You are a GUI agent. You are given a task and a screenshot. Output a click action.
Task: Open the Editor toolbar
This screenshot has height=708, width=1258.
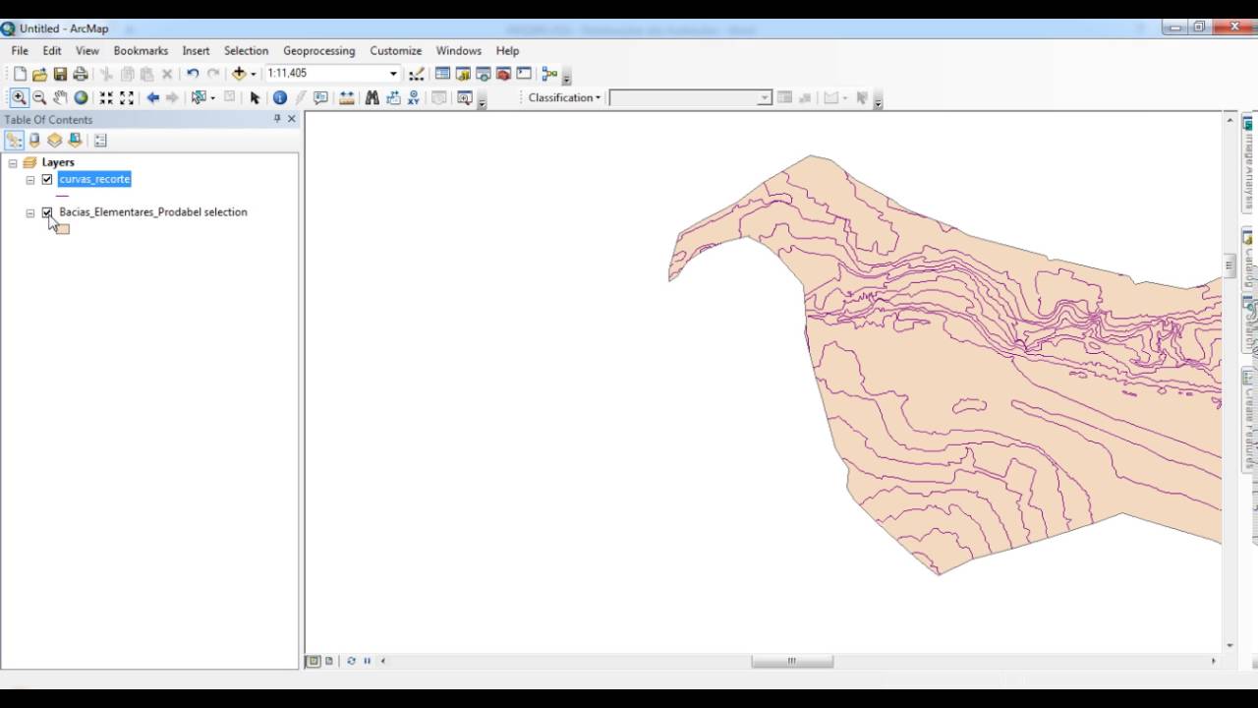pos(417,74)
